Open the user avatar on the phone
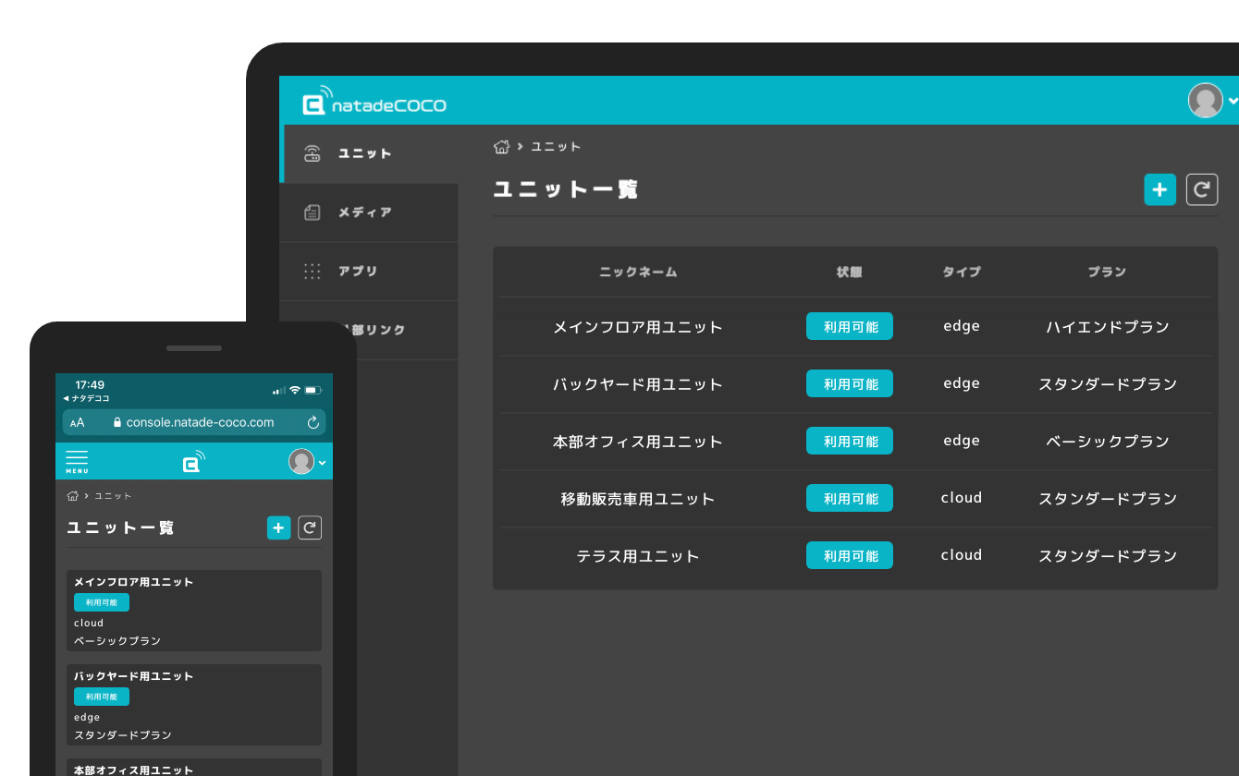 click(301, 461)
